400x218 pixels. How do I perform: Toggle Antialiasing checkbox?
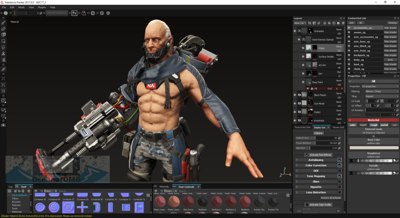(339, 160)
